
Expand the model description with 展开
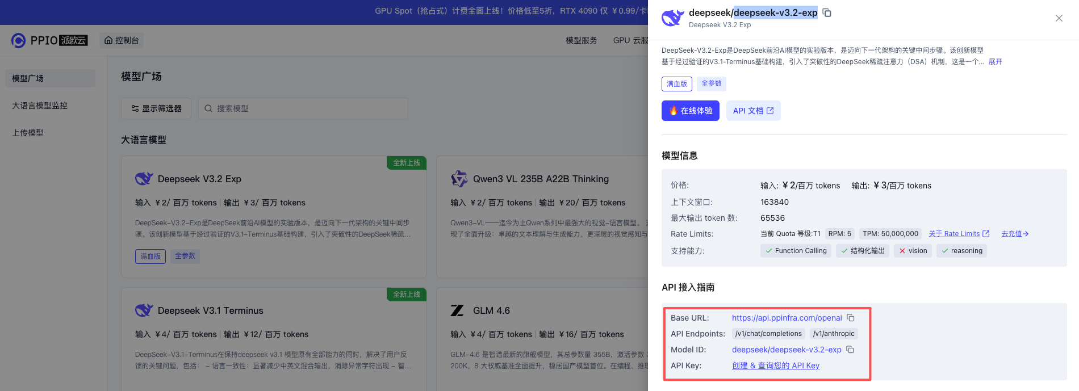pos(995,62)
